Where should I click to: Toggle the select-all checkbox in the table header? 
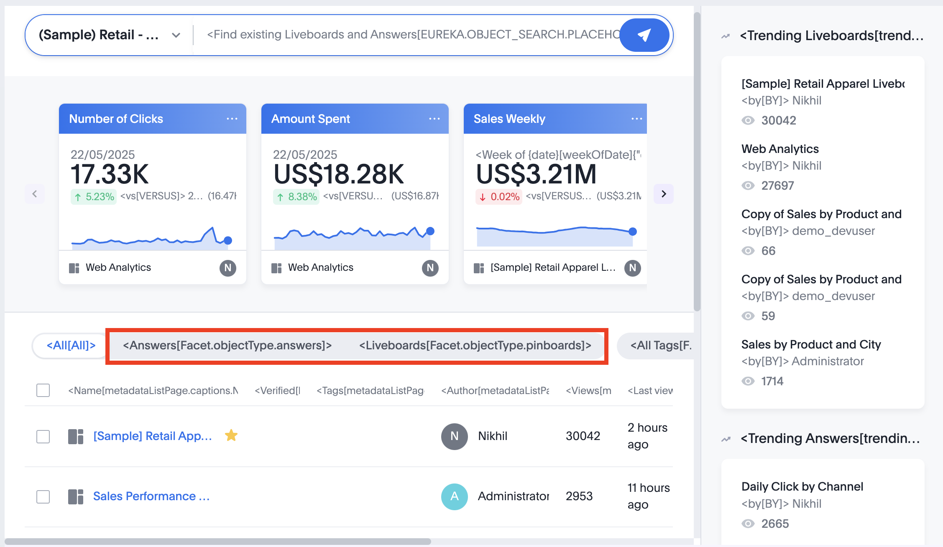click(x=43, y=390)
